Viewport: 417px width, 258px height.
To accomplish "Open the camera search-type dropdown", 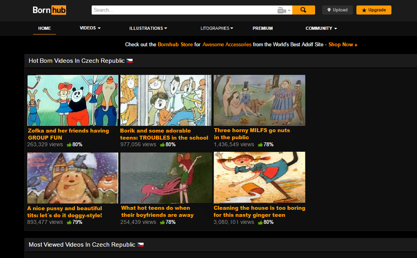I will tap(284, 10).
